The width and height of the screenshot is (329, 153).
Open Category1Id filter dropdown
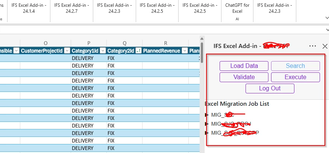[103, 51]
